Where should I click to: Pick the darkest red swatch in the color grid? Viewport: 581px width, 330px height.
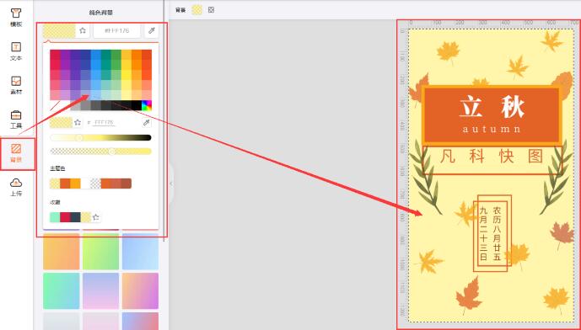tap(55, 55)
